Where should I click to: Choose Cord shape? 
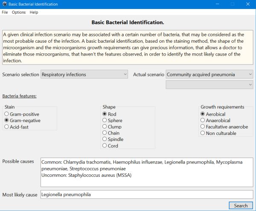pyautogui.click(x=110, y=146)
